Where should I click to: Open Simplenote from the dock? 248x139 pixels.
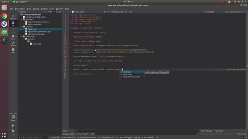(x=4, y=24)
